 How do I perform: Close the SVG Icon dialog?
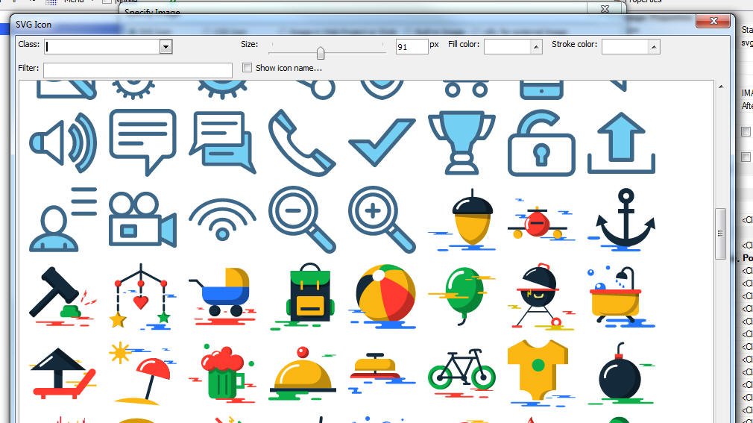pyautogui.click(x=713, y=21)
